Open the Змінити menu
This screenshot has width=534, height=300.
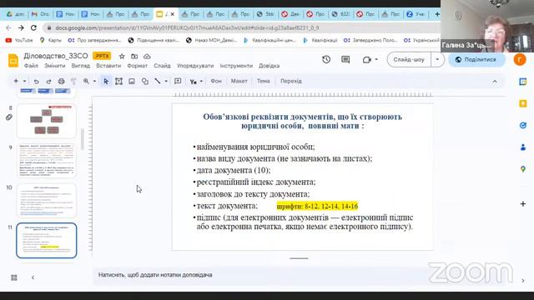[x=54, y=66]
